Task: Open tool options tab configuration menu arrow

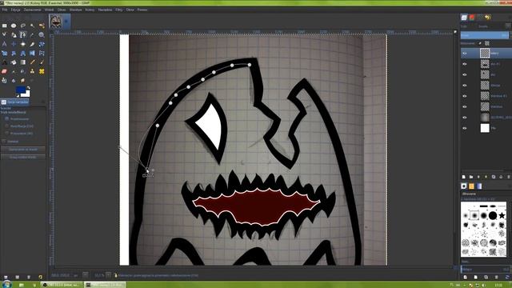Action: (42, 102)
